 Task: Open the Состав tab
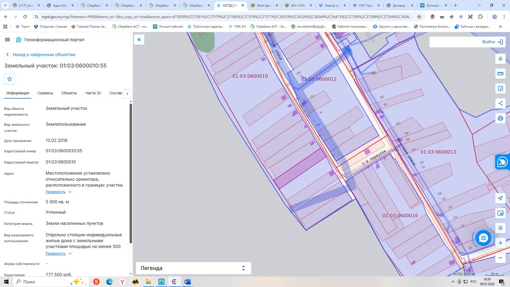coord(116,93)
